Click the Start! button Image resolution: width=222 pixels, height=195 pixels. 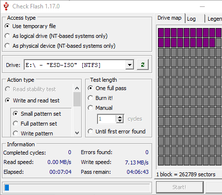180,187
